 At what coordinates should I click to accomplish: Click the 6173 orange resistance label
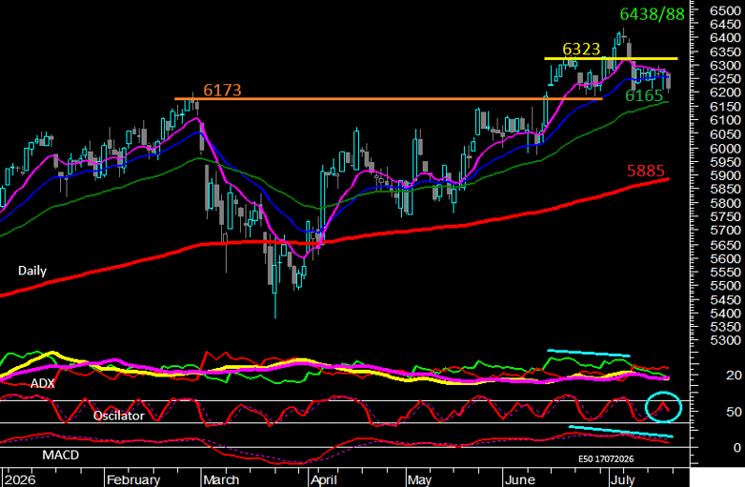[x=222, y=90]
